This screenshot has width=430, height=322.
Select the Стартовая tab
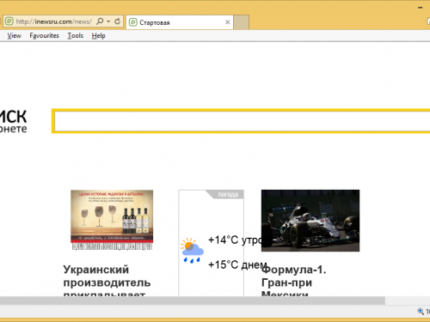[x=180, y=22]
